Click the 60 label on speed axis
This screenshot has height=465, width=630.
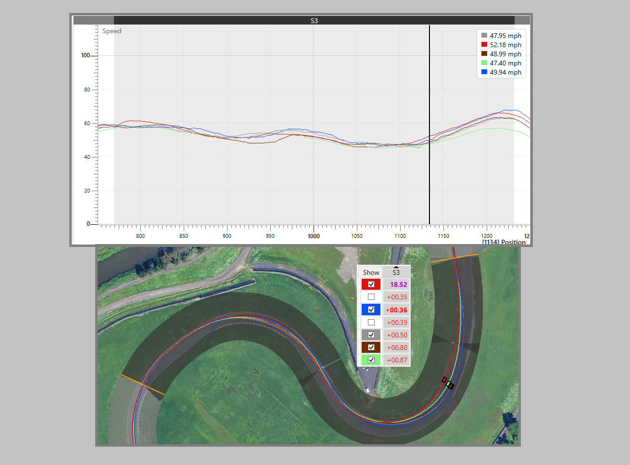pyautogui.click(x=87, y=123)
